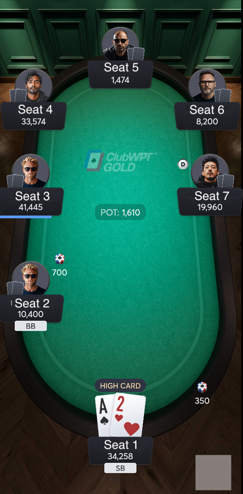243x494 pixels.
Task: Click the chip stack above 700 bet
Action: (60, 259)
